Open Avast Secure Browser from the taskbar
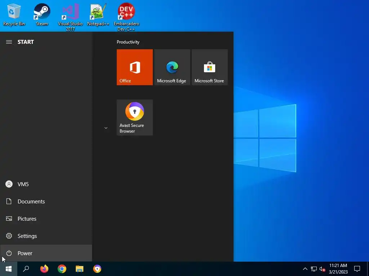 (97, 269)
